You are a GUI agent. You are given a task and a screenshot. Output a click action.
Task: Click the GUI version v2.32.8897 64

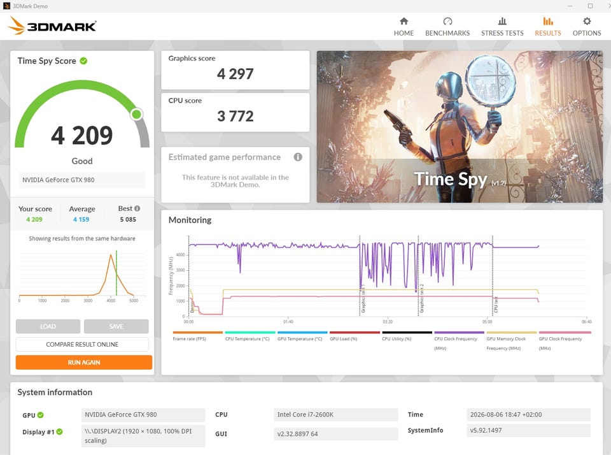pos(335,433)
